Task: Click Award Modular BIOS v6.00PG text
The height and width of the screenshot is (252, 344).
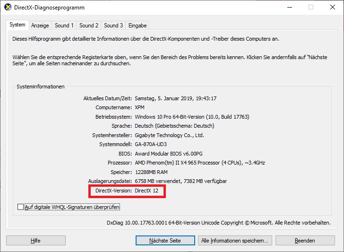Action: click(169, 154)
